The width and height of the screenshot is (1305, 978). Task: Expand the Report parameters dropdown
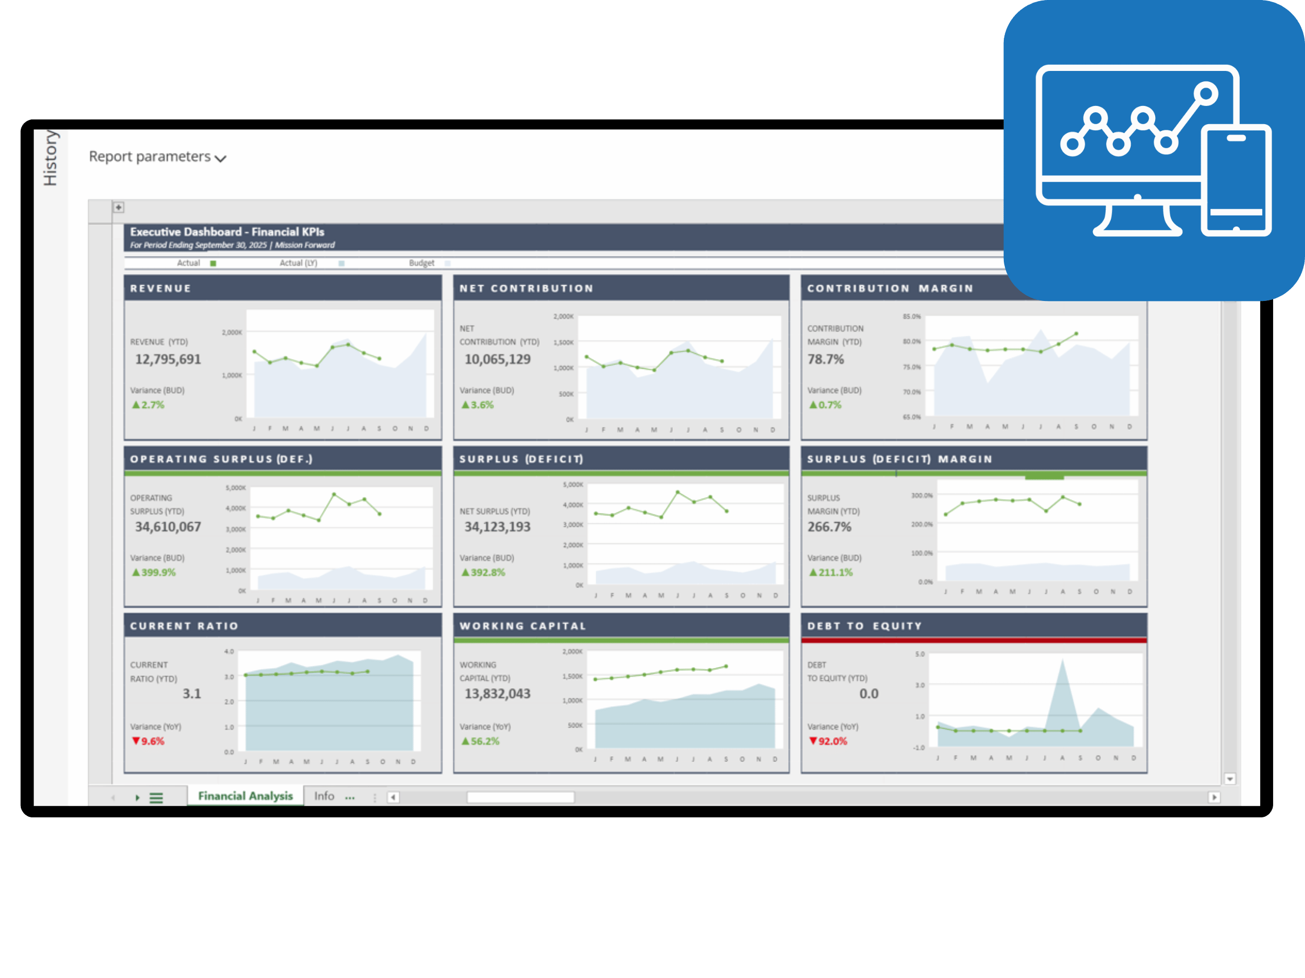click(x=158, y=157)
